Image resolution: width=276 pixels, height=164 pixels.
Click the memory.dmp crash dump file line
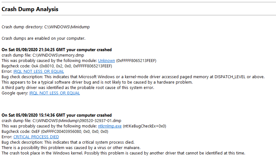tap(43, 55)
